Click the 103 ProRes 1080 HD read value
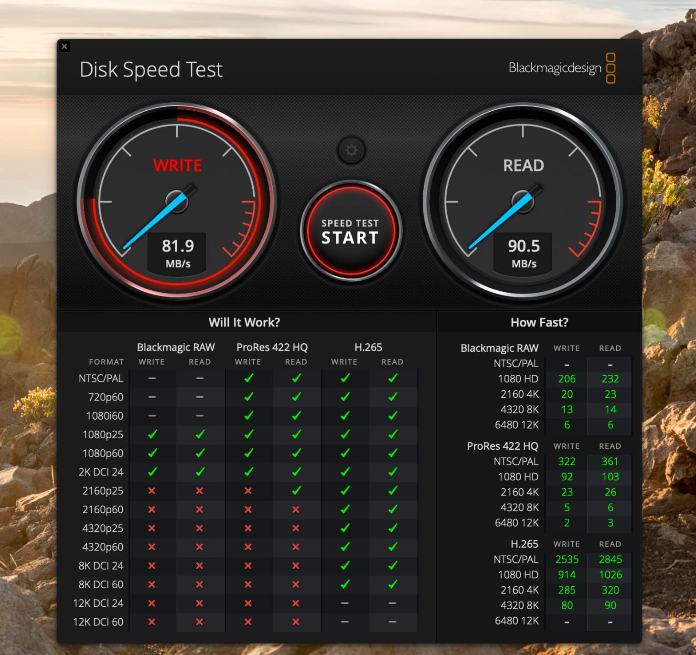This screenshot has width=696, height=655. click(610, 476)
